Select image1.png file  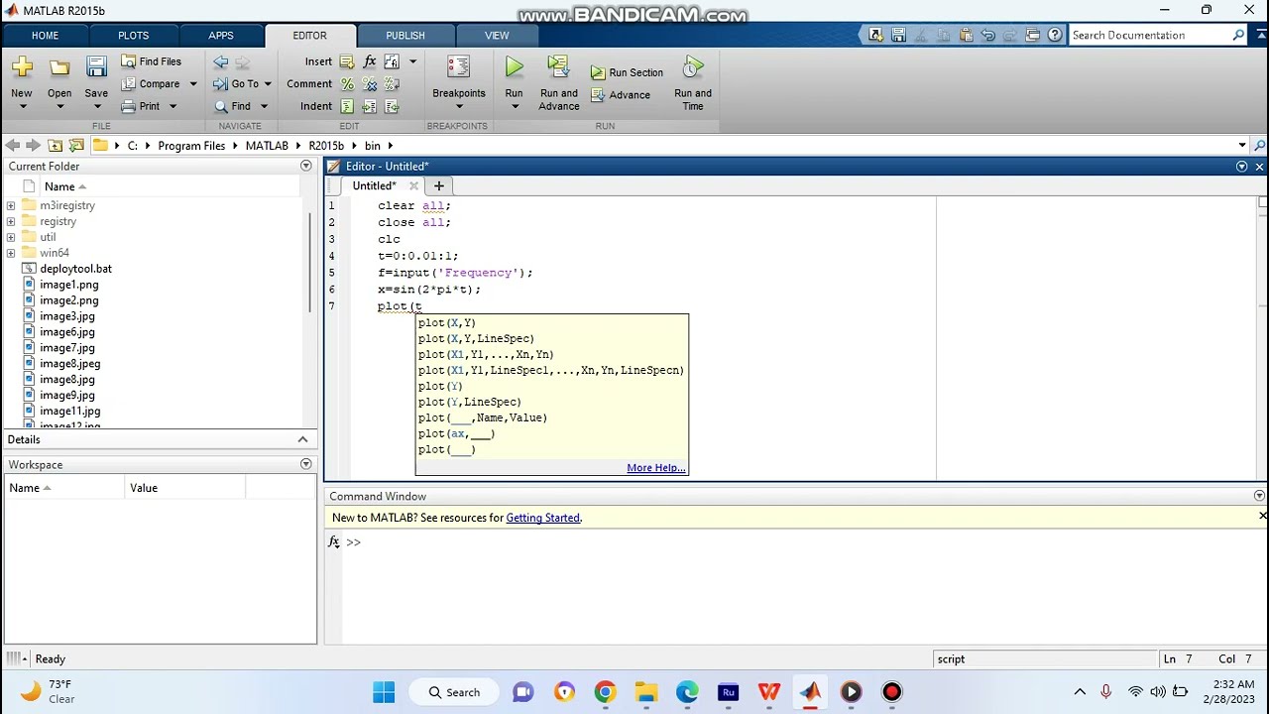69,285
